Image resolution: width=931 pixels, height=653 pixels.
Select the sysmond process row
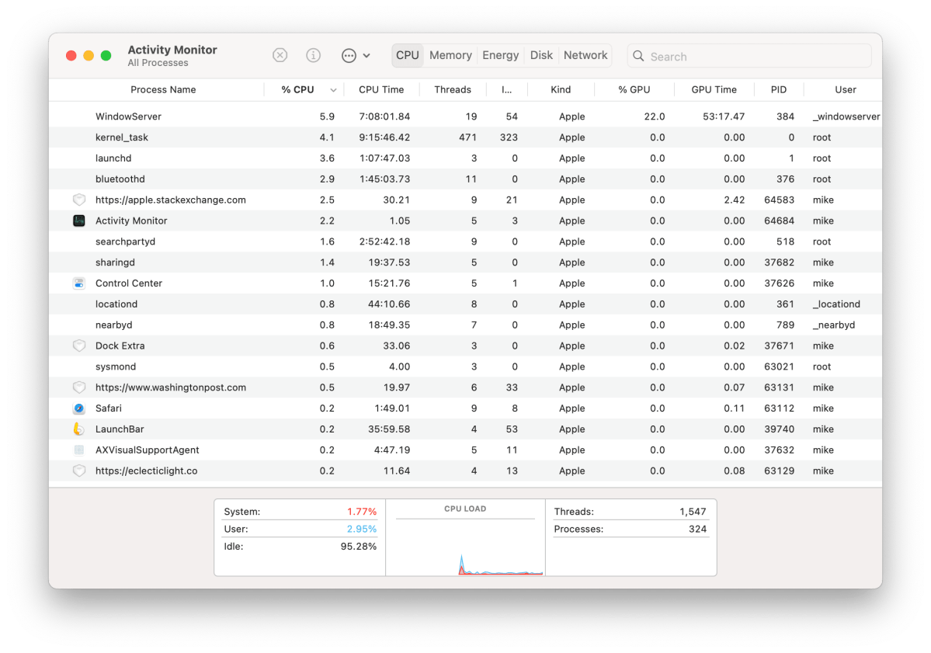466,366
